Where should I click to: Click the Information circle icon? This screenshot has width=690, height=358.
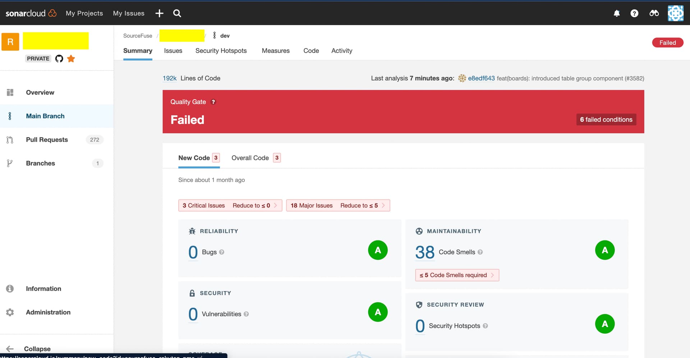click(10, 289)
